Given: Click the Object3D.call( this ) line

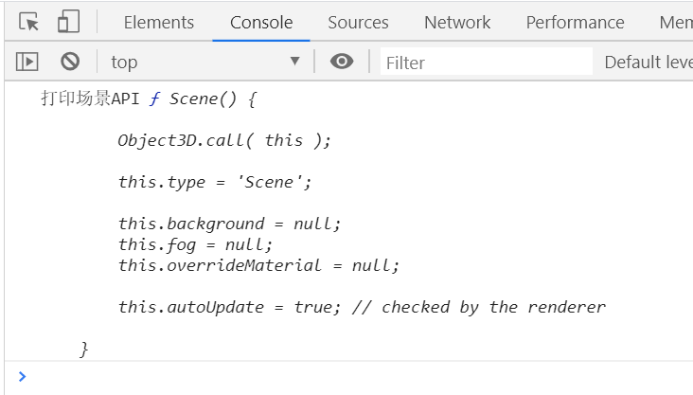Looking at the screenshot, I should coord(224,140).
